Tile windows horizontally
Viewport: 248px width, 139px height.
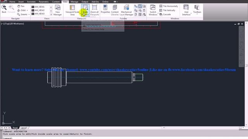point(169,6)
